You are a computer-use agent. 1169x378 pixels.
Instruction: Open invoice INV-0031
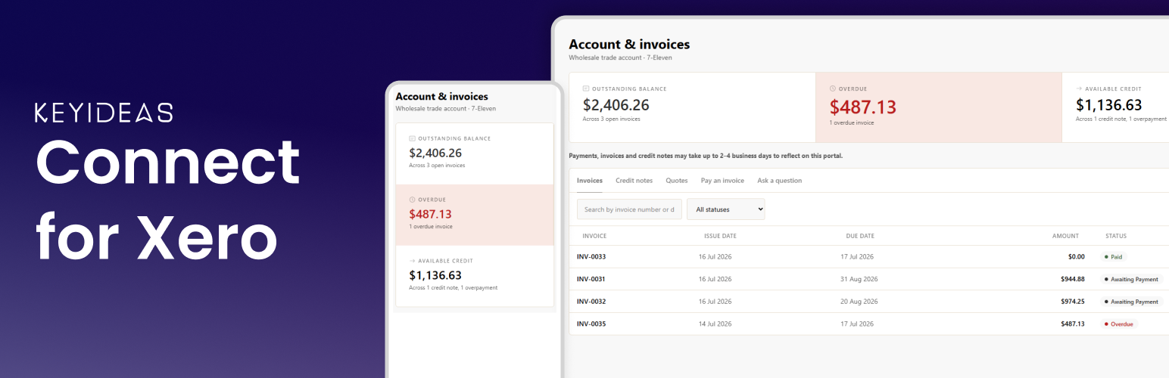[591, 279]
